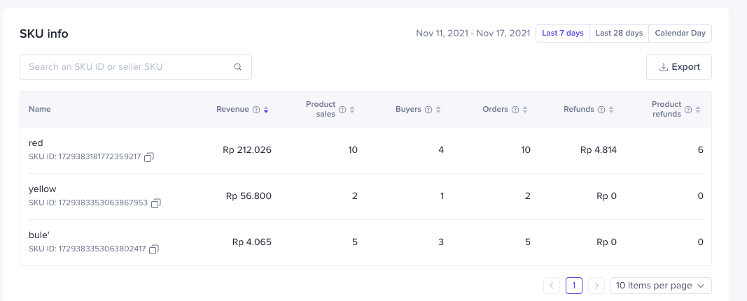Select the Last 7 days range
Viewport: 747px width, 301px height.
tap(562, 34)
